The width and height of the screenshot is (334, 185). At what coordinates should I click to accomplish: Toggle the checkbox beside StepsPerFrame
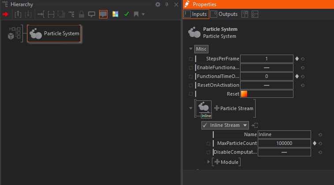[191, 59]
